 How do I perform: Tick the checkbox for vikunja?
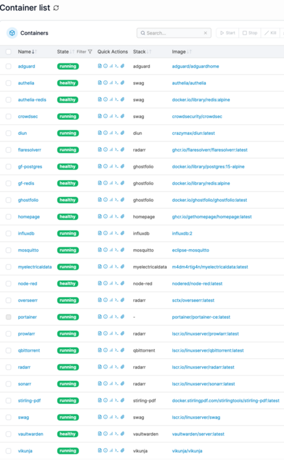click(x=9, y=451)
